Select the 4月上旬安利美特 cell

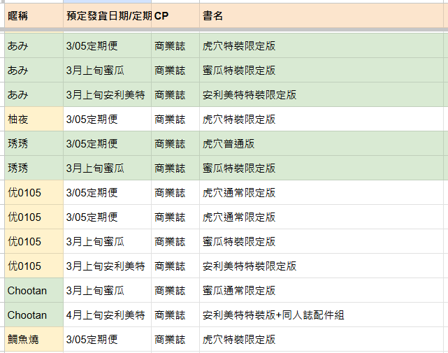tap(107, 315)
